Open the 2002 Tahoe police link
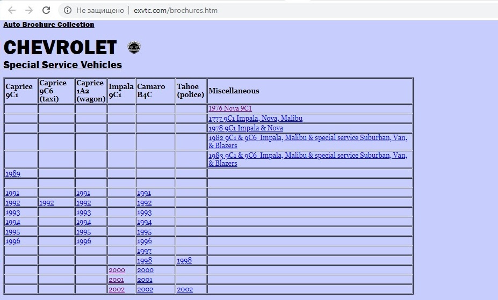Image resolution: width=498 pixels, height=300 pixels. (x=185, y=290)
